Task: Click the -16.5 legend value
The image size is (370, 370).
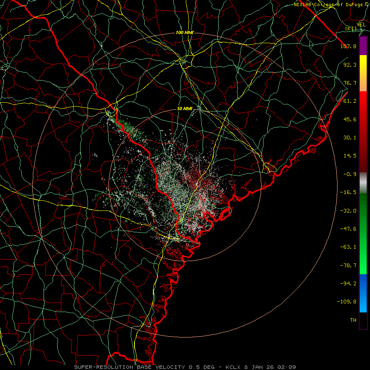Action: [x=348, y=192]
